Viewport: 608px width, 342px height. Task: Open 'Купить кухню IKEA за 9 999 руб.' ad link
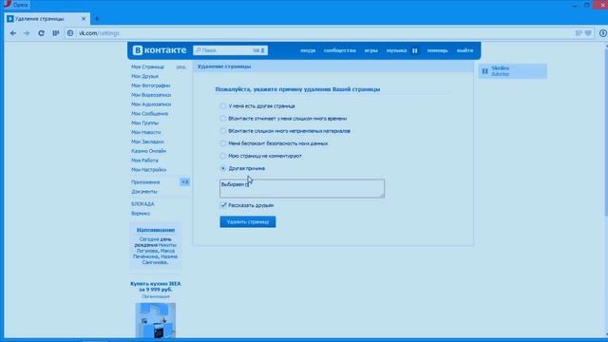pos(156,287)
